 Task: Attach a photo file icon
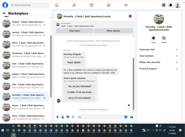coord(63,117)
